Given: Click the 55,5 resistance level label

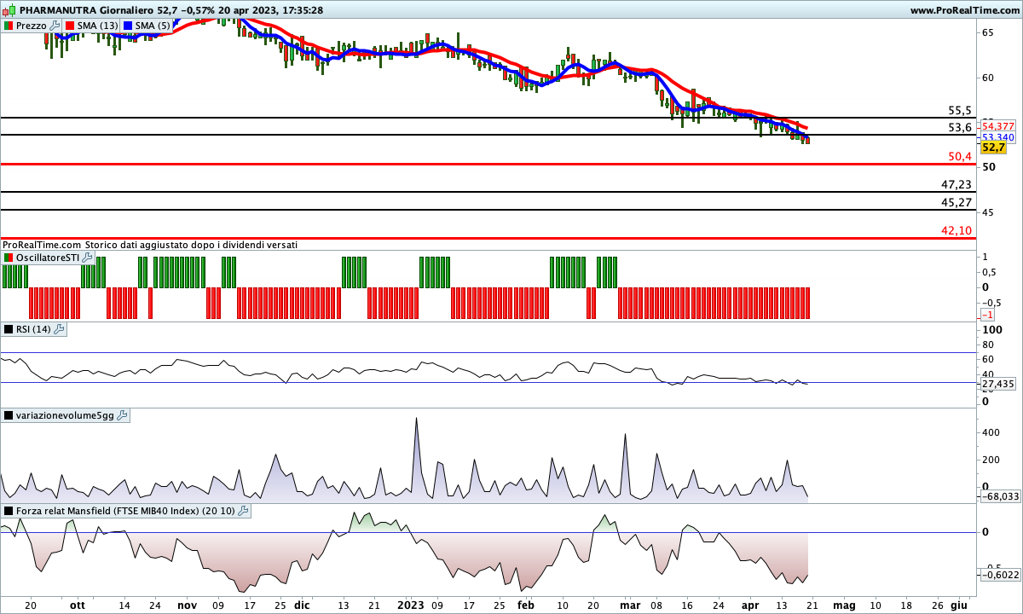Looking at the screenshot, I should click(x=960, y=111).
